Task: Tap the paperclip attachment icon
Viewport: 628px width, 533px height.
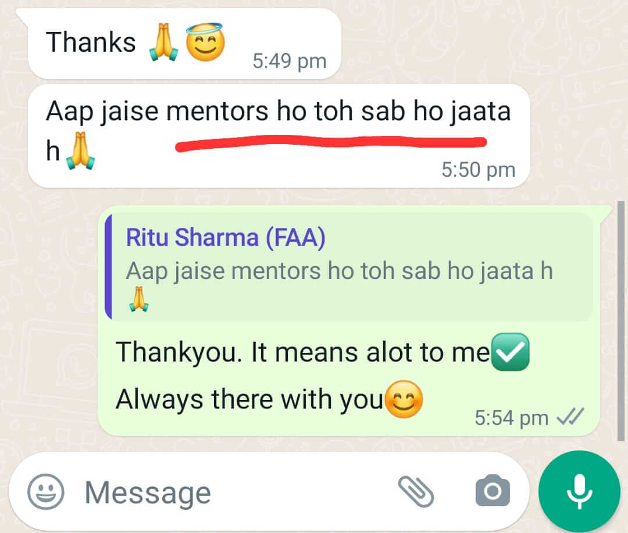Action: [416, 492]
